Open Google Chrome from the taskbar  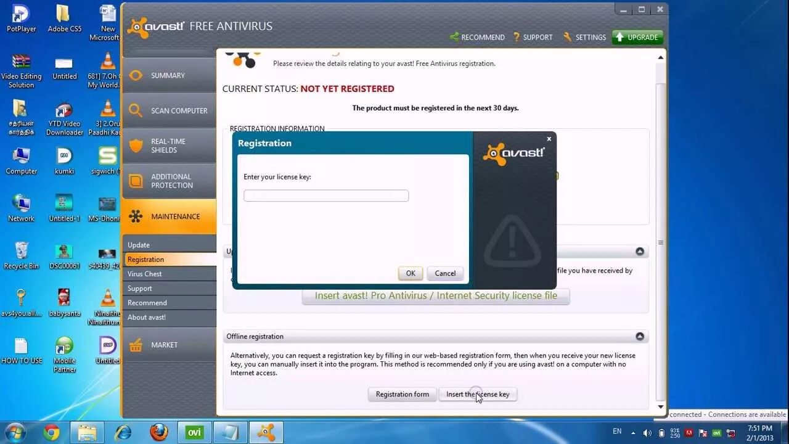[52, 433]
